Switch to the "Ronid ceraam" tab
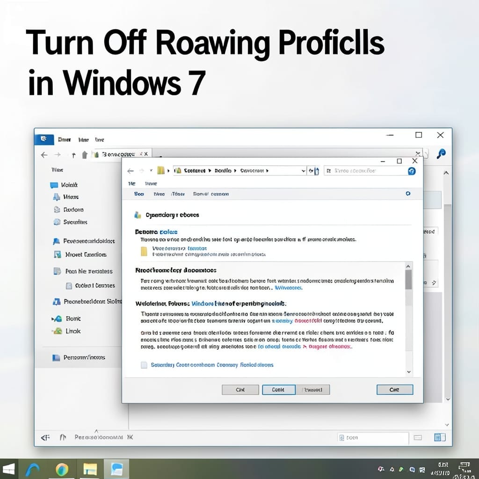479x479 pixels. pyautogui.click(x=211, y=194)
